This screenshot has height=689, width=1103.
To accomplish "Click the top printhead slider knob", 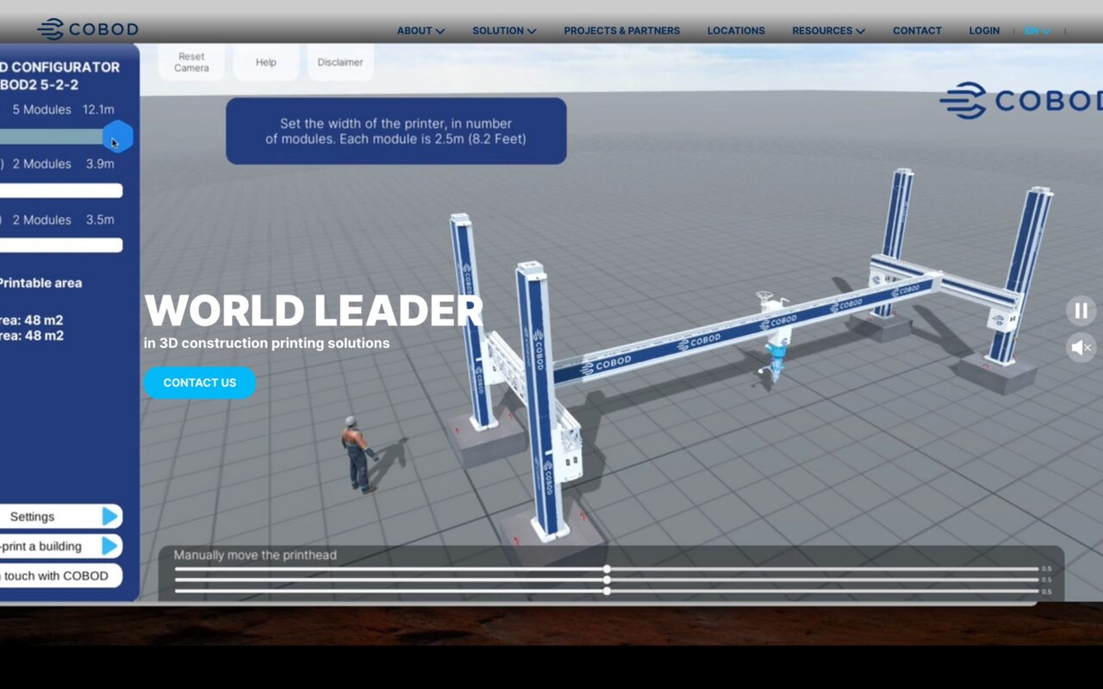I will (607, 569).
